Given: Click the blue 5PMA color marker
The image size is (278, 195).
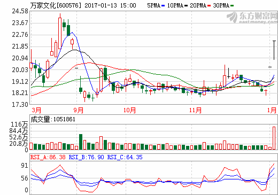Looking at the screenshot, I should 163,6.
